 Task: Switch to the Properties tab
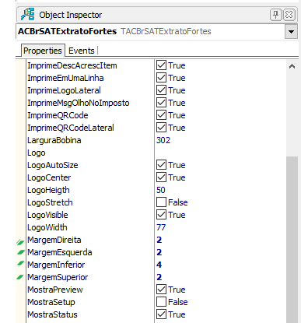tap(43, 51)
